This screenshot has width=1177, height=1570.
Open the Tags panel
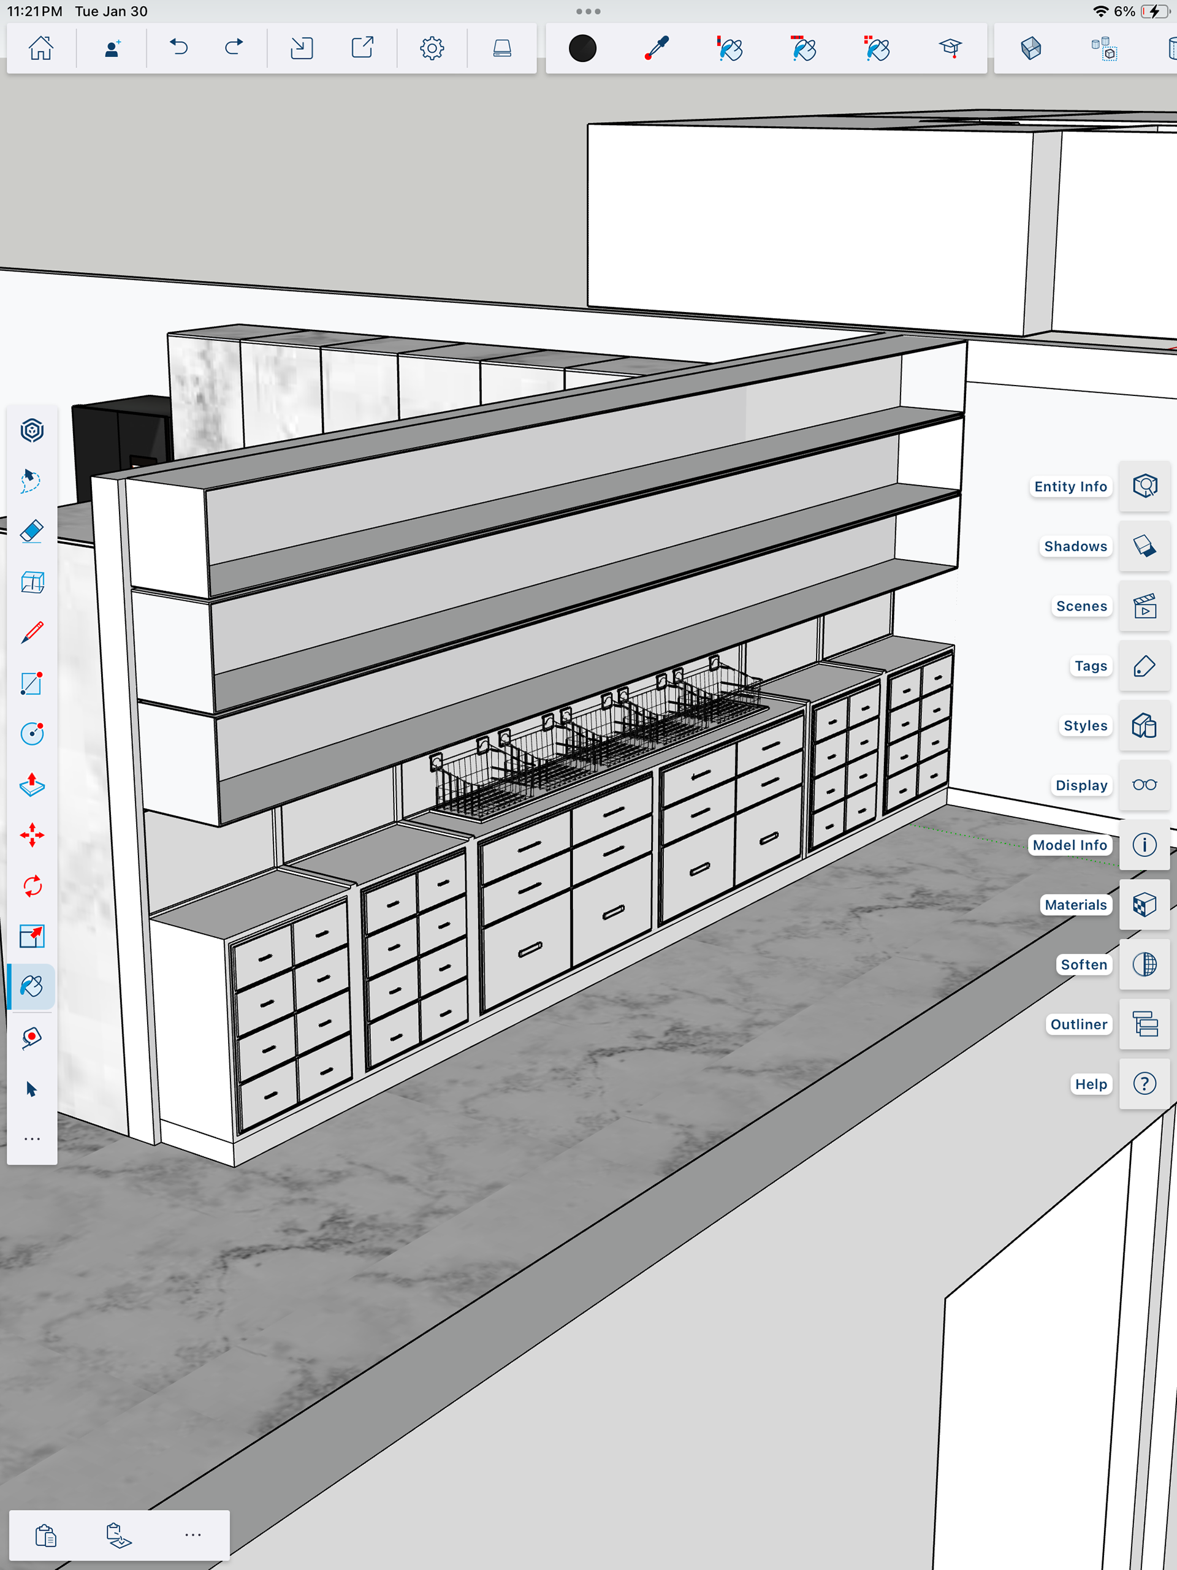tap(1144, 666)
